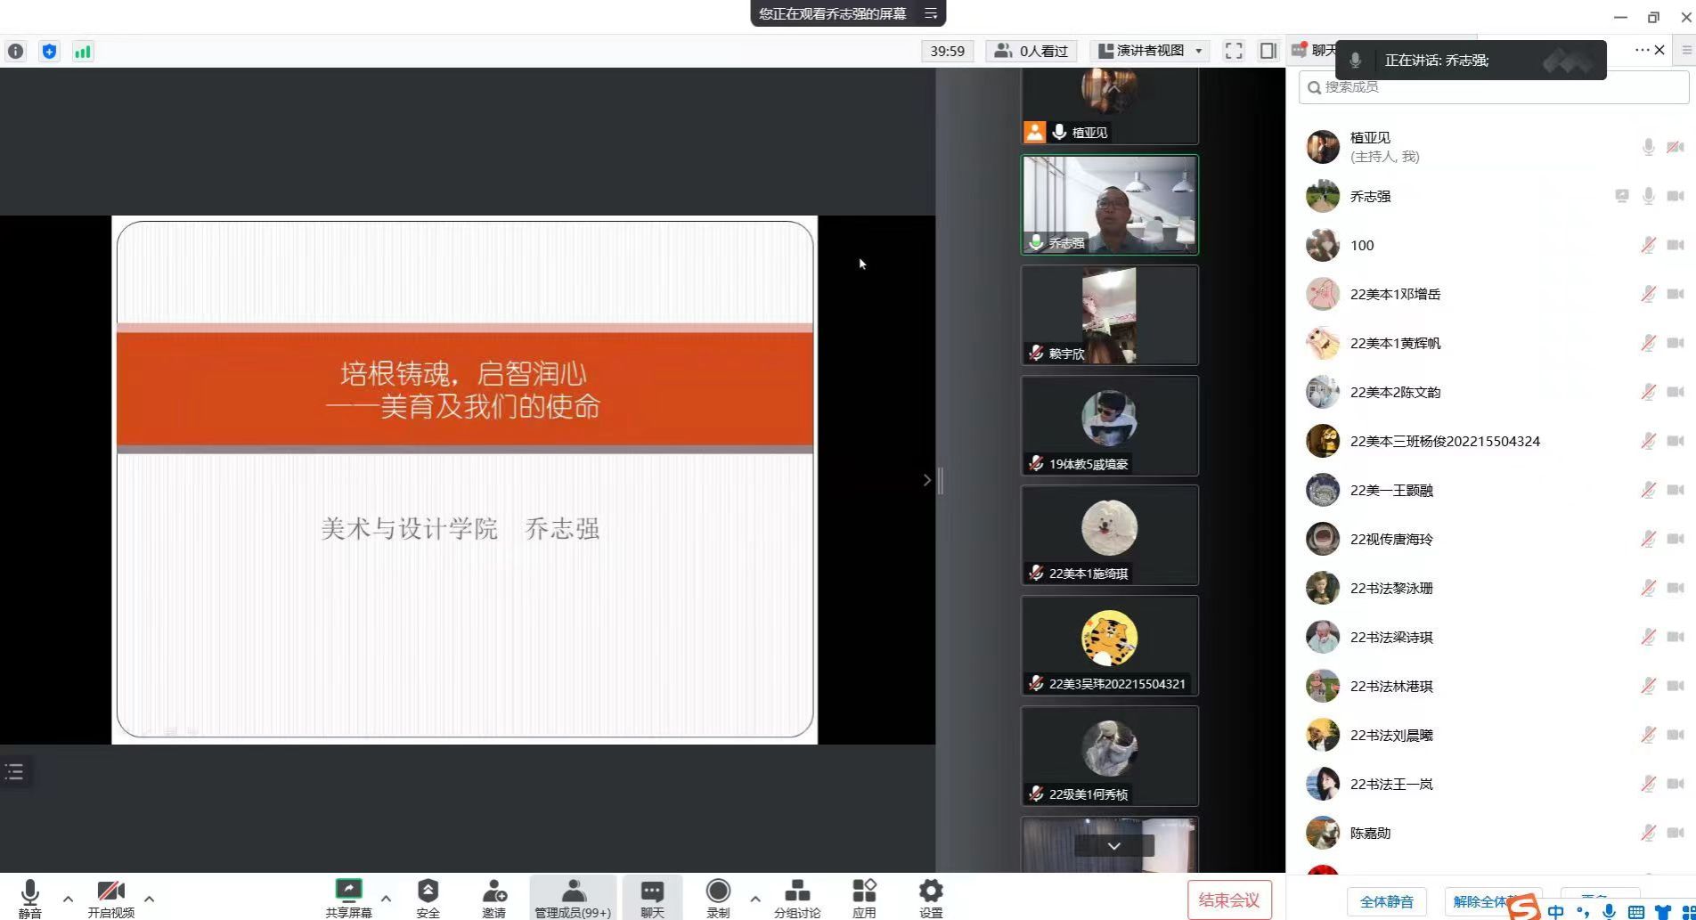The height and width of the screenshot is (920, 1696).
Task: Start recording with the 录制 icon
Action: 718,892
